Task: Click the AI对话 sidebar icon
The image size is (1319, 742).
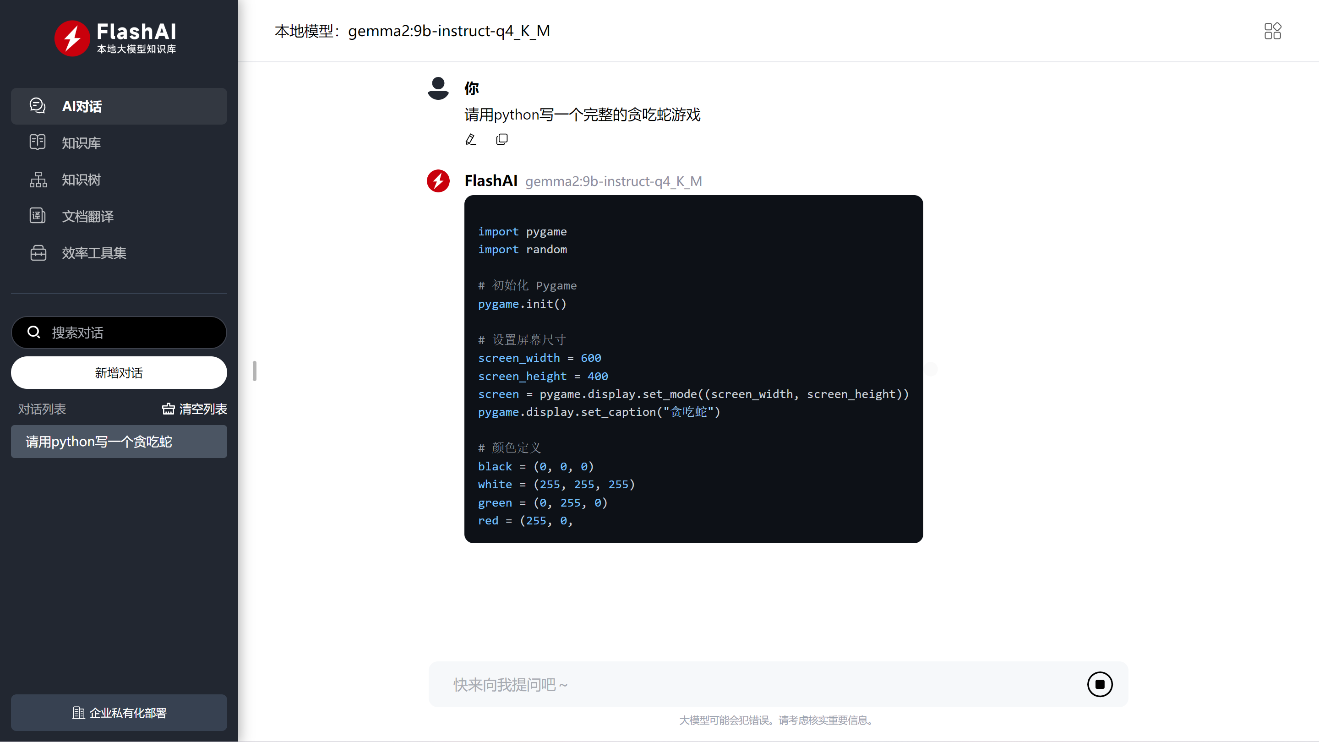Action: pyautogui.click(x=37, y=106)
